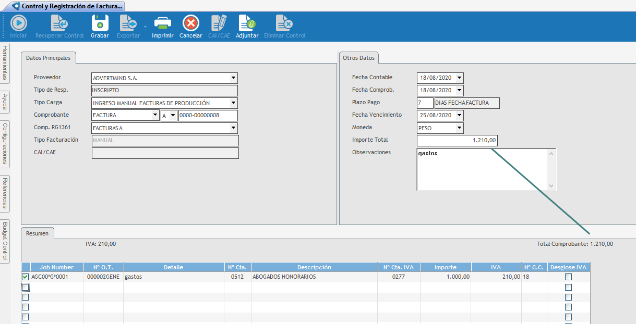This screenshot has height=324, width=636.
Task: Click the Recuperar Control icon
Action: [x=59, y=23]
